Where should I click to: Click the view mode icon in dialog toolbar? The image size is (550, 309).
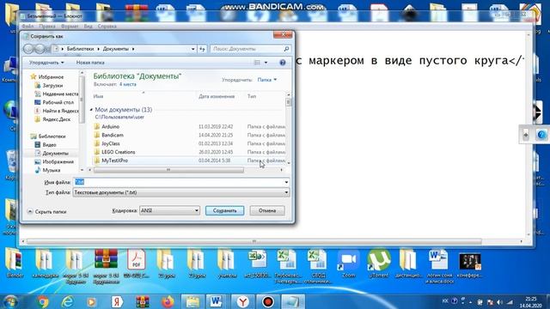(257, 63)
